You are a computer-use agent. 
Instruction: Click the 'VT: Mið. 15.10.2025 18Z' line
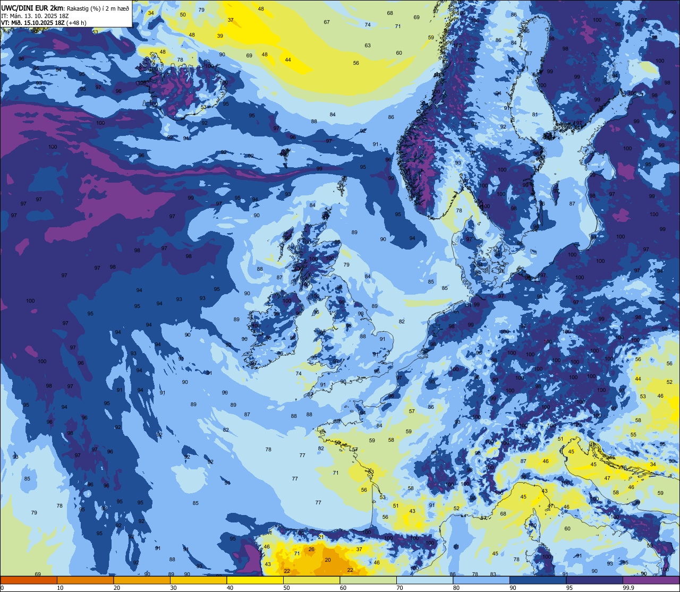point(33,23)
